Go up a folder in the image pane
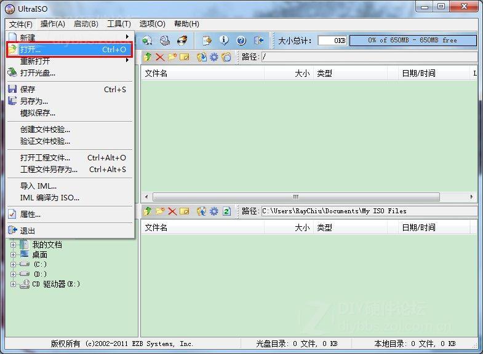The height and width of the screenshot is (354, 483). [148, 57]
